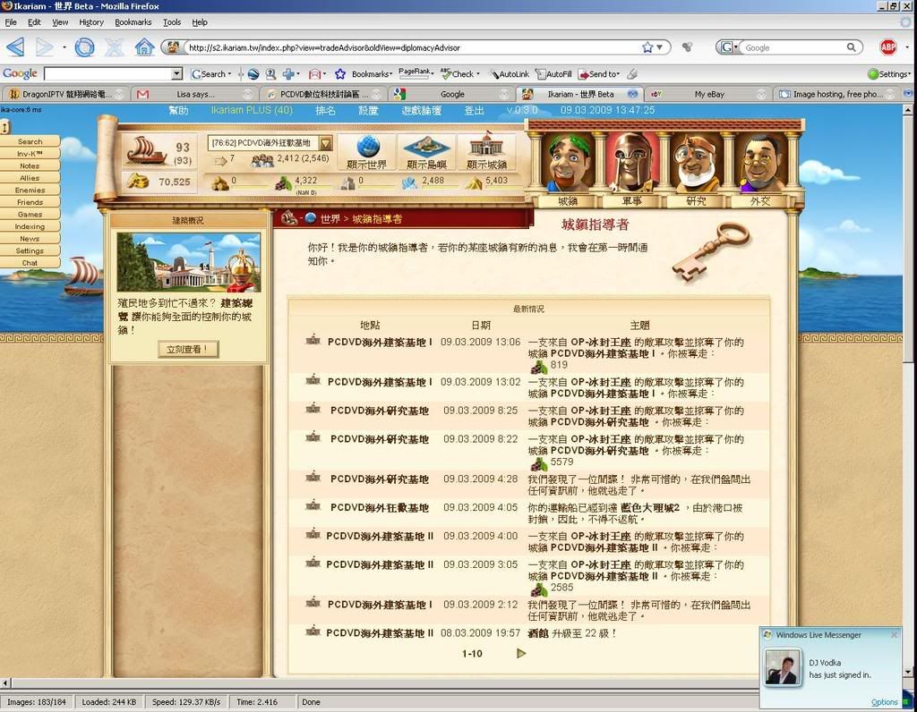Close the Windows Live Messenger popup
Image resolution: width=917 pixels, height=712 pixels.
pyautogui.click(x=894, y=634)
